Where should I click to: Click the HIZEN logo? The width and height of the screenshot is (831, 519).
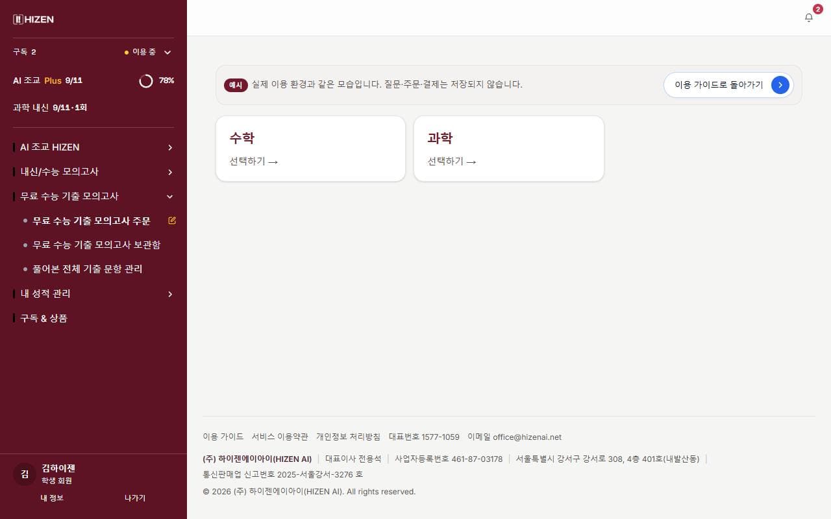33,19
